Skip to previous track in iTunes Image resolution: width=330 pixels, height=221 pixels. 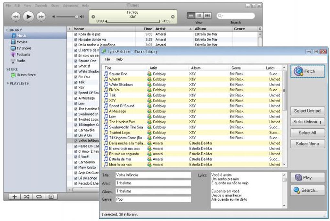coord(16,16)
